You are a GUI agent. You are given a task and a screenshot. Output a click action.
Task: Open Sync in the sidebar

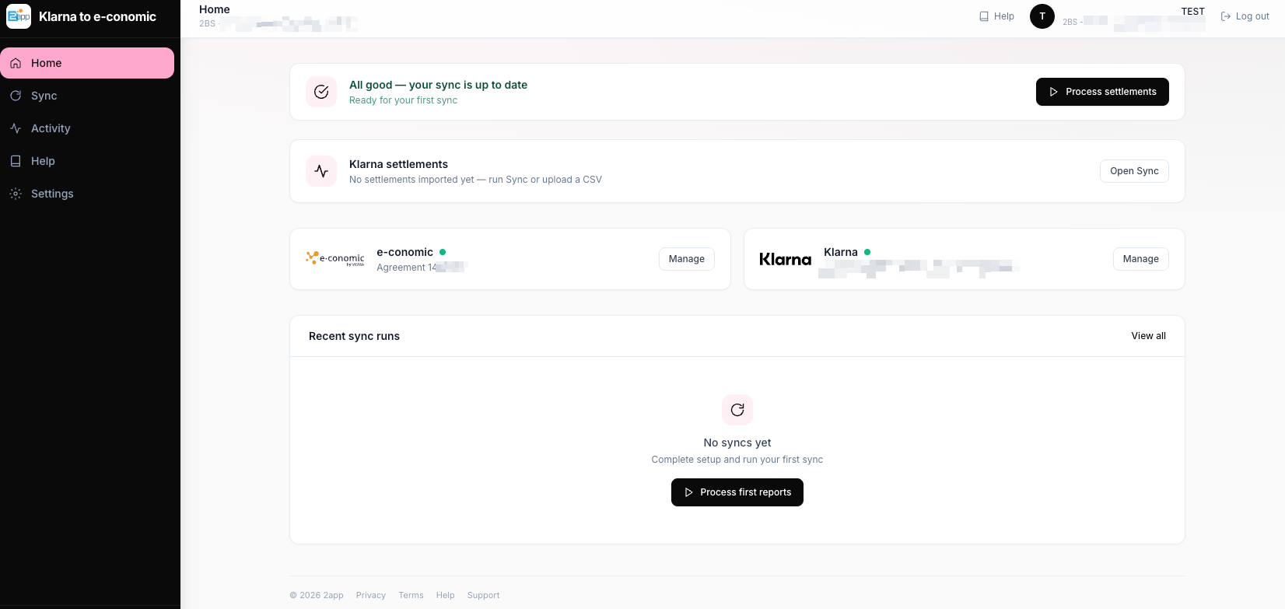point(87,96)
